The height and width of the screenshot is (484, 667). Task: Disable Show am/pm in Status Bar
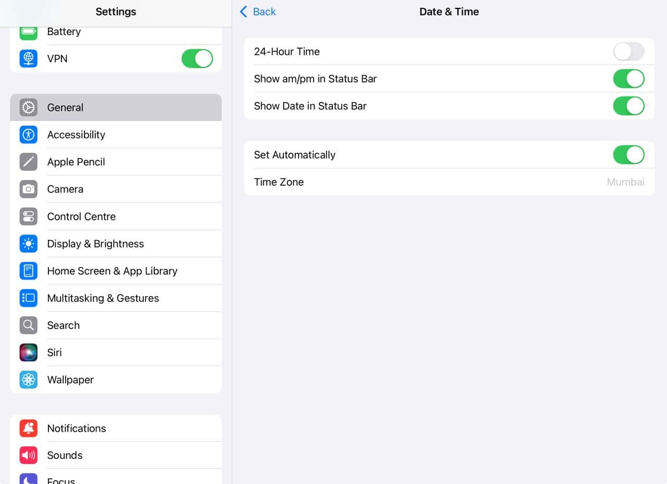pyautogui.click(x=629, y=79)
